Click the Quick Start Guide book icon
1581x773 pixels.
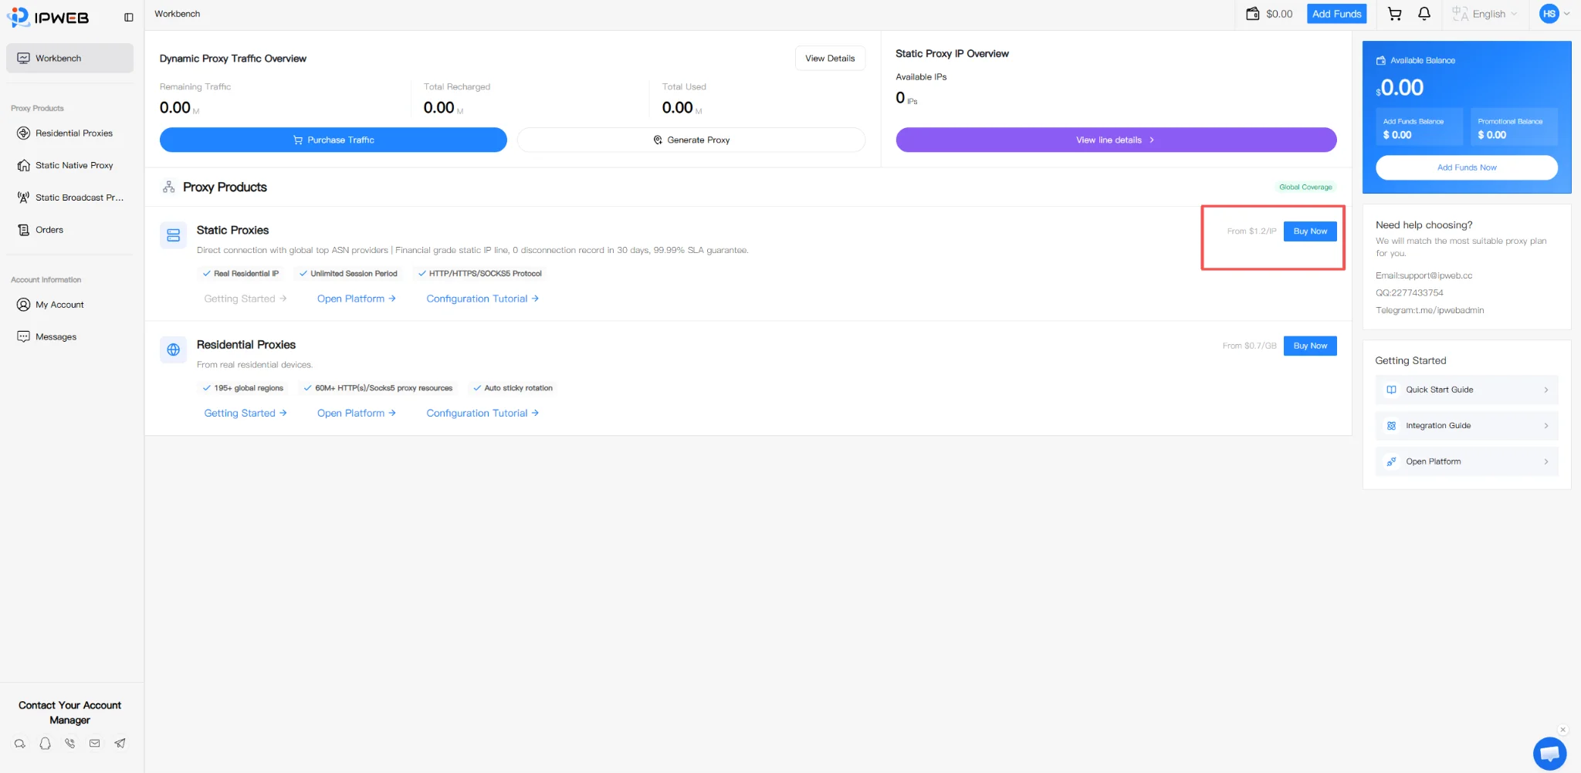(x=1391, y=390)
